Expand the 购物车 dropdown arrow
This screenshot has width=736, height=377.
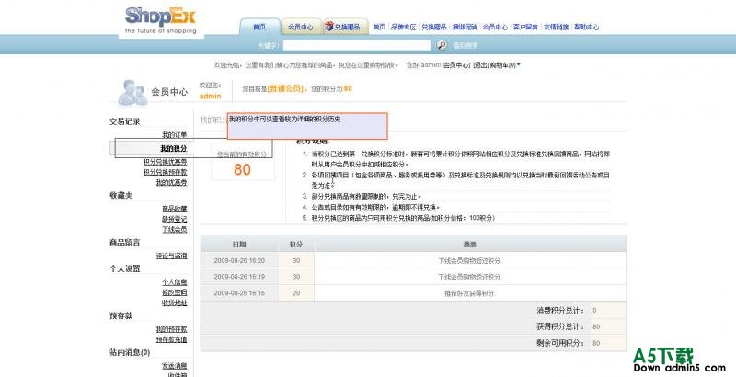click(519, 65)
